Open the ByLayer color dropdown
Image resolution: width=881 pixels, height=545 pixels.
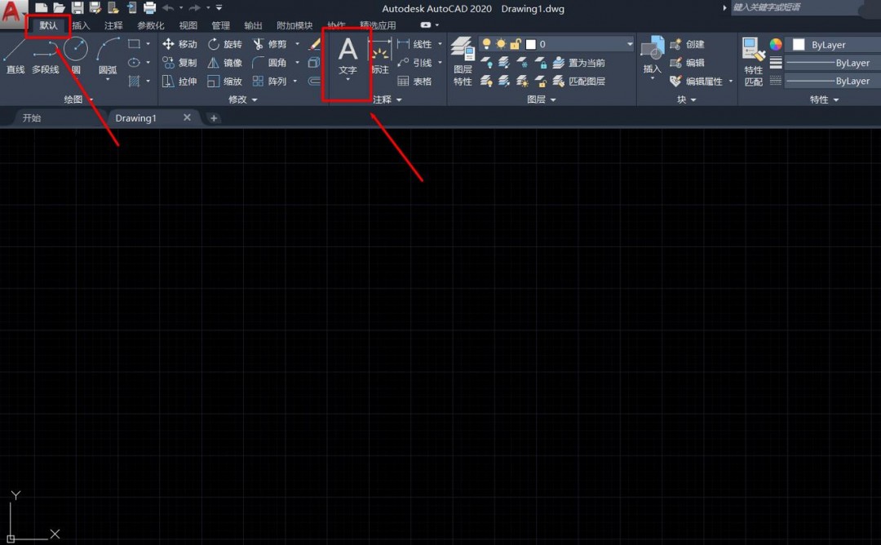click(x=832, y=44)
